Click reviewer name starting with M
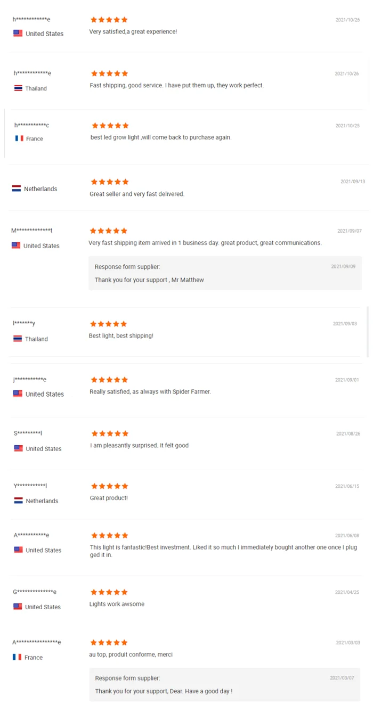373x712 pixels. tap(32, 231)
